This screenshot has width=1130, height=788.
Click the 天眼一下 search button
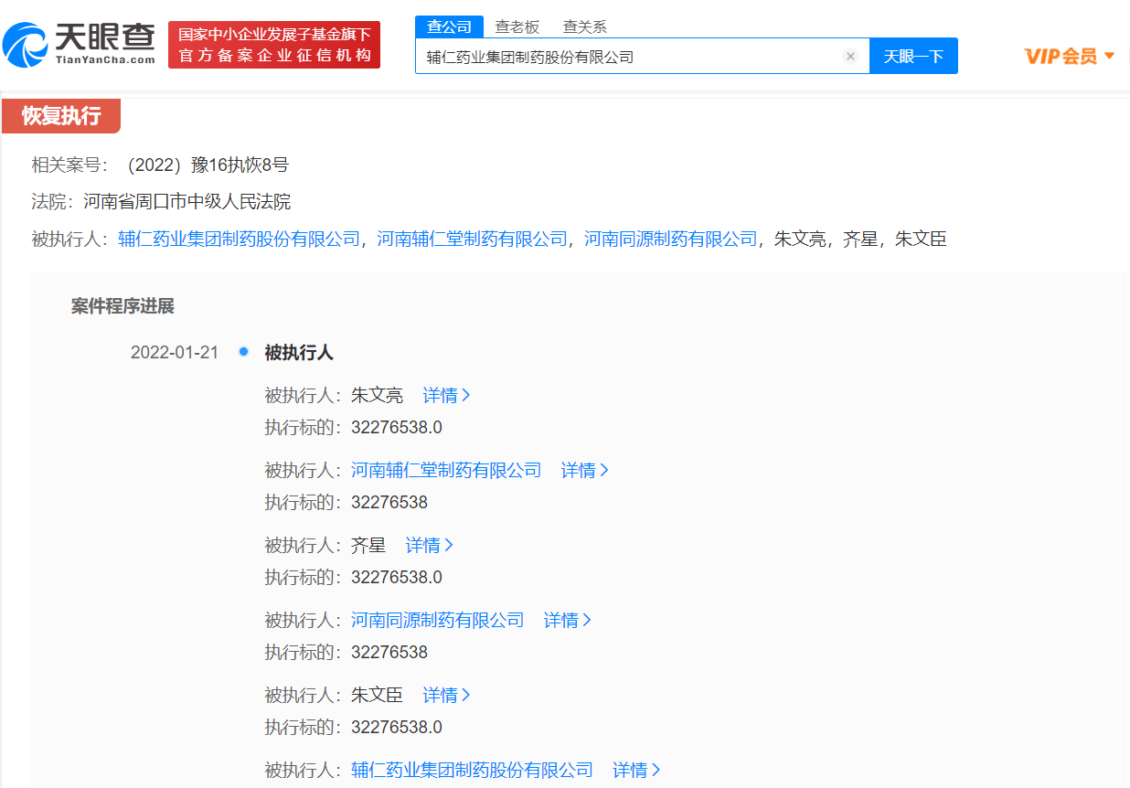click(x=913, y=57)
